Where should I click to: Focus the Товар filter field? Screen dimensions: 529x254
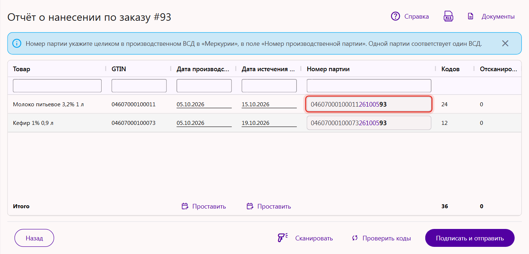point(57,86)
